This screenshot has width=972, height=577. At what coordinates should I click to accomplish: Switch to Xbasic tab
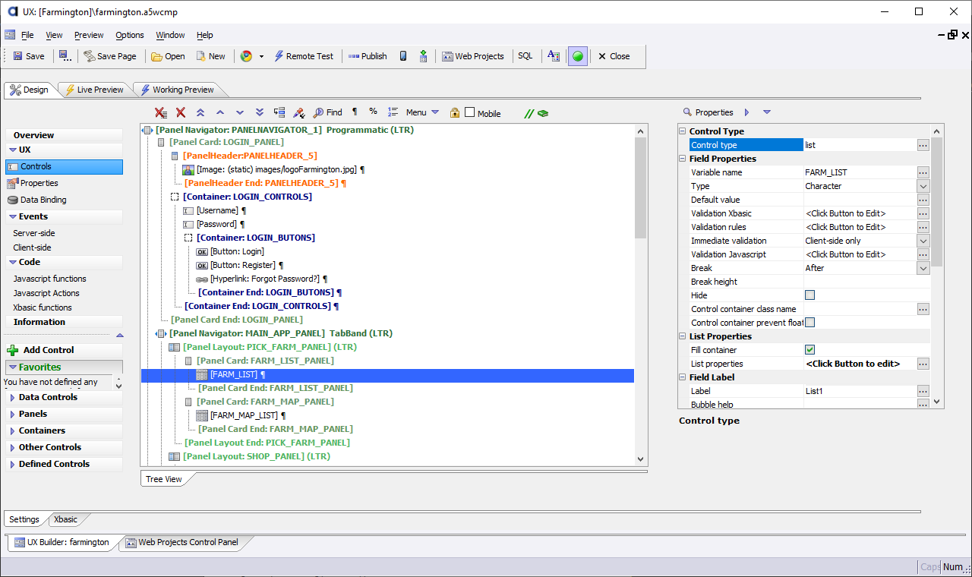click(x=66, y=519)
